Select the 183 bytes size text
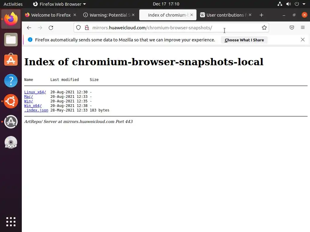Screen dimensions: 310x232 (x=99, y=110)
